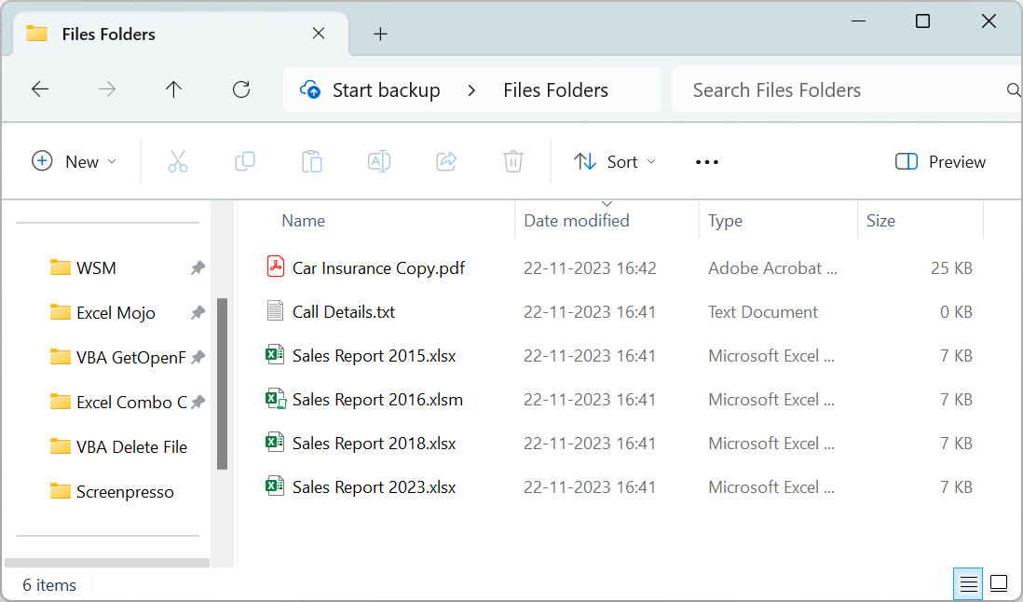Click the 6 items status text
Viewport: 1023px width, 602px height.
49,584
